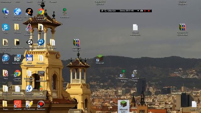
Task: Open Nero shortcut
Action: pyautogui.click(x=5, y=73)
